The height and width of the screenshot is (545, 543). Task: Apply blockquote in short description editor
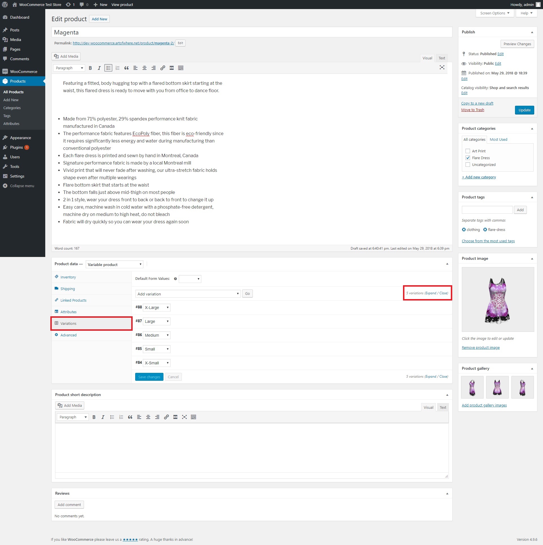[x=130, y=417]
